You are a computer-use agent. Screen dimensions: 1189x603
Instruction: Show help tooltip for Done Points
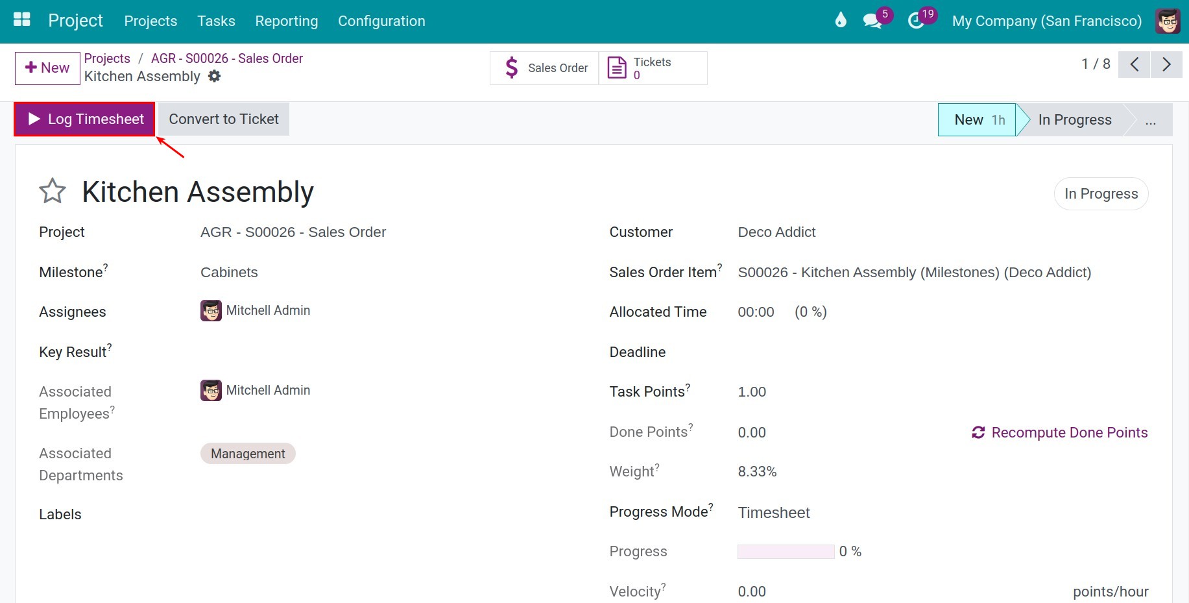pos(690,426)
